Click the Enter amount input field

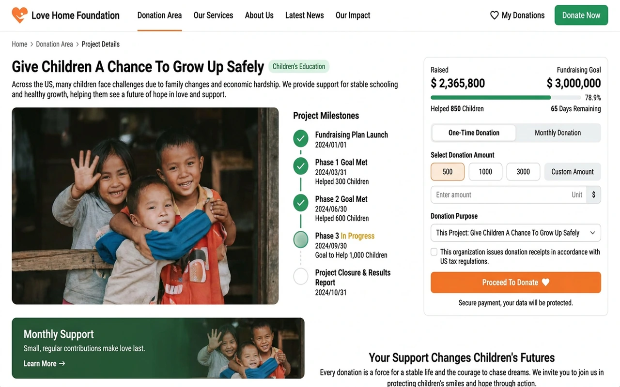pyautogui.click(x=509, y=194)
